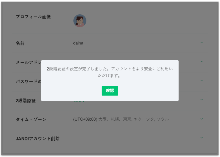
Task: Click the タイム・ゾーン row label
Action: tap(31, 120)
